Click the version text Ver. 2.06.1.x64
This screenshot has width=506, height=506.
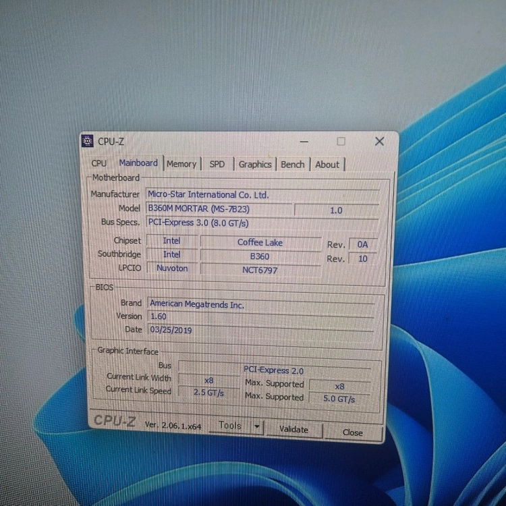tap(173, 425)
